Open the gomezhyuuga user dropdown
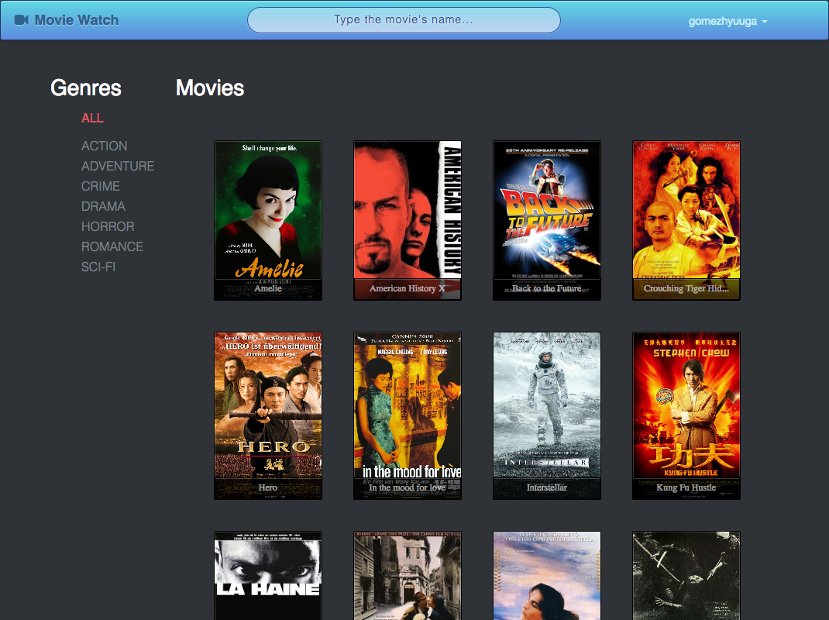 (x=728, y=22)
